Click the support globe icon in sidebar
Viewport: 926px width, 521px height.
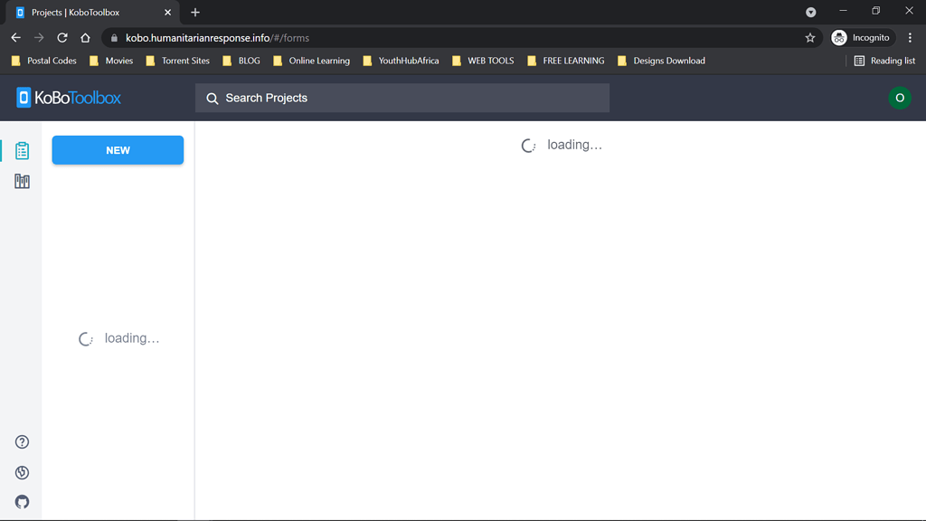click(21, 471)
